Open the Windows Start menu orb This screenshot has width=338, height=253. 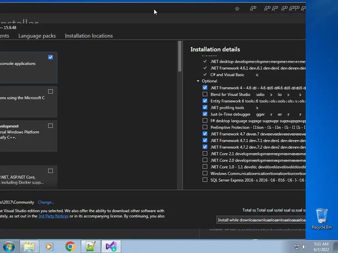click(9, 246)
